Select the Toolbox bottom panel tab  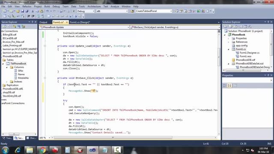[x=7, y=138]
